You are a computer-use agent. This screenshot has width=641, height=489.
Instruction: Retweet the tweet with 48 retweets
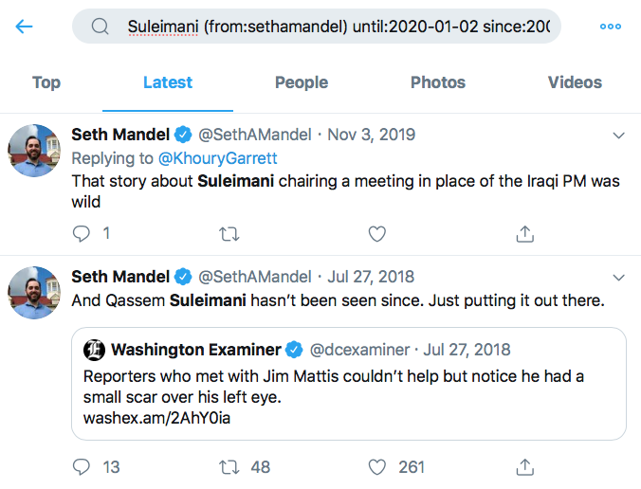229,466
